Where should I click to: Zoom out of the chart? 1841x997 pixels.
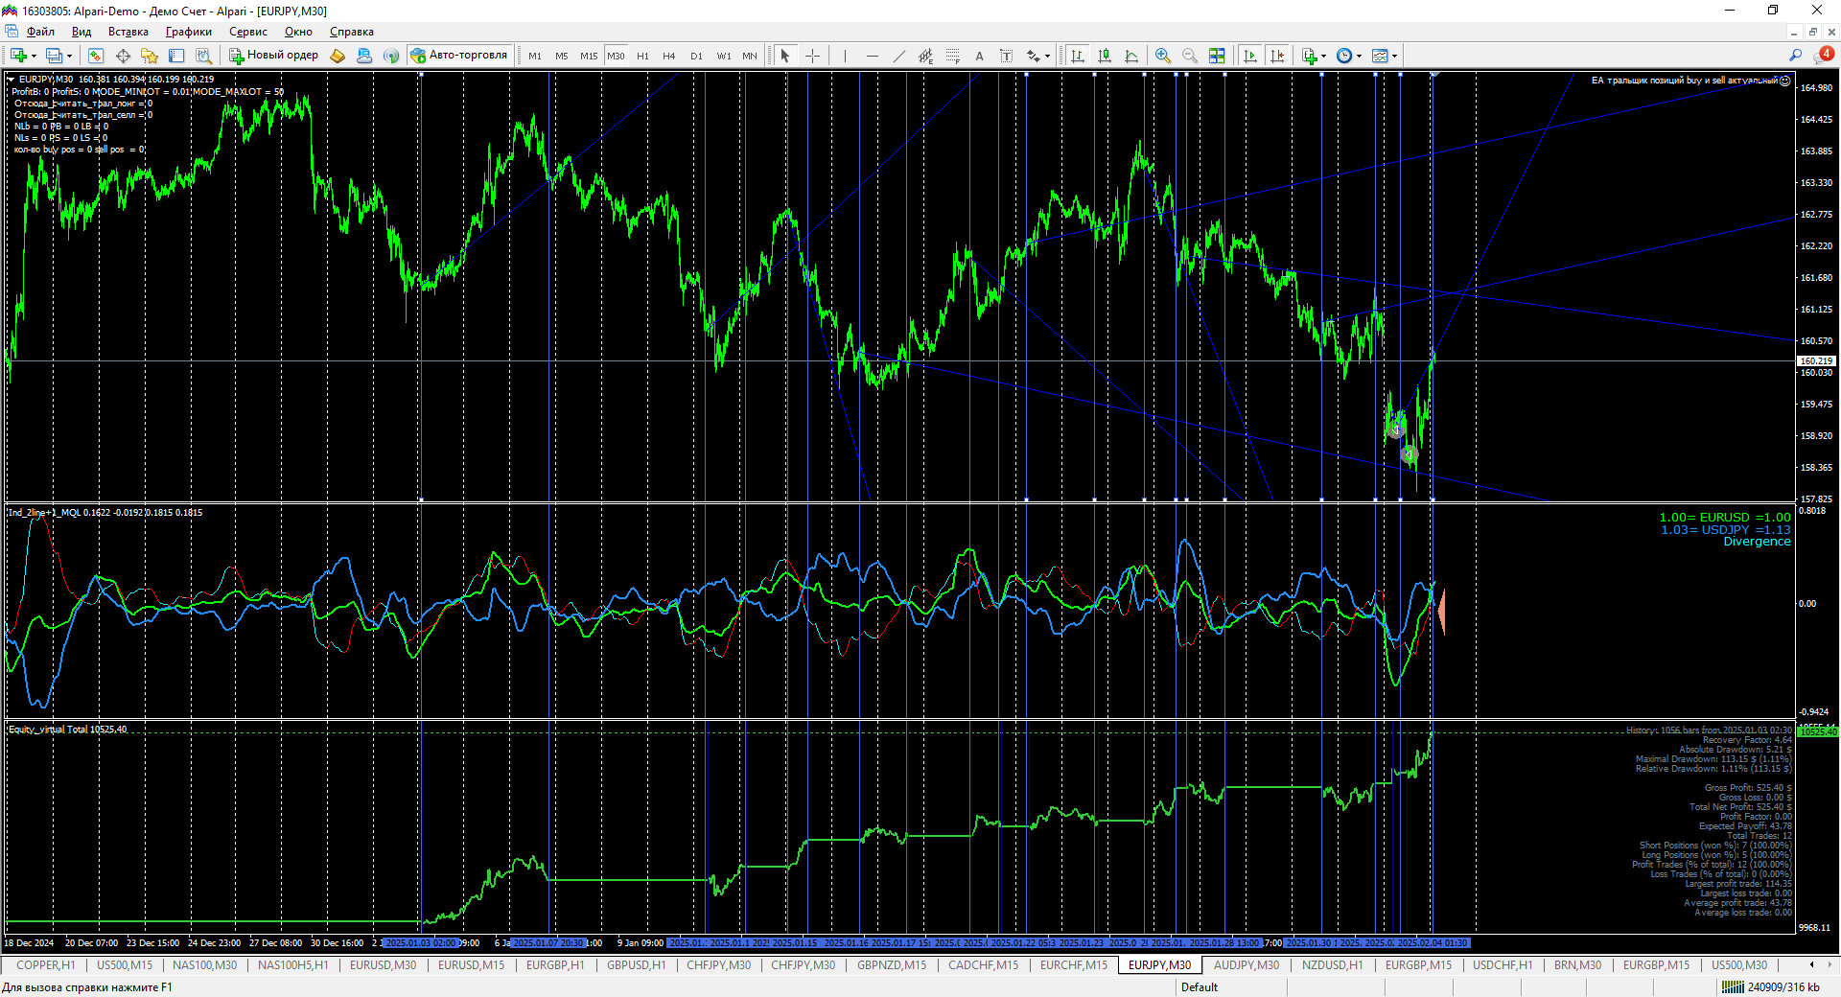pos(1190,56)
